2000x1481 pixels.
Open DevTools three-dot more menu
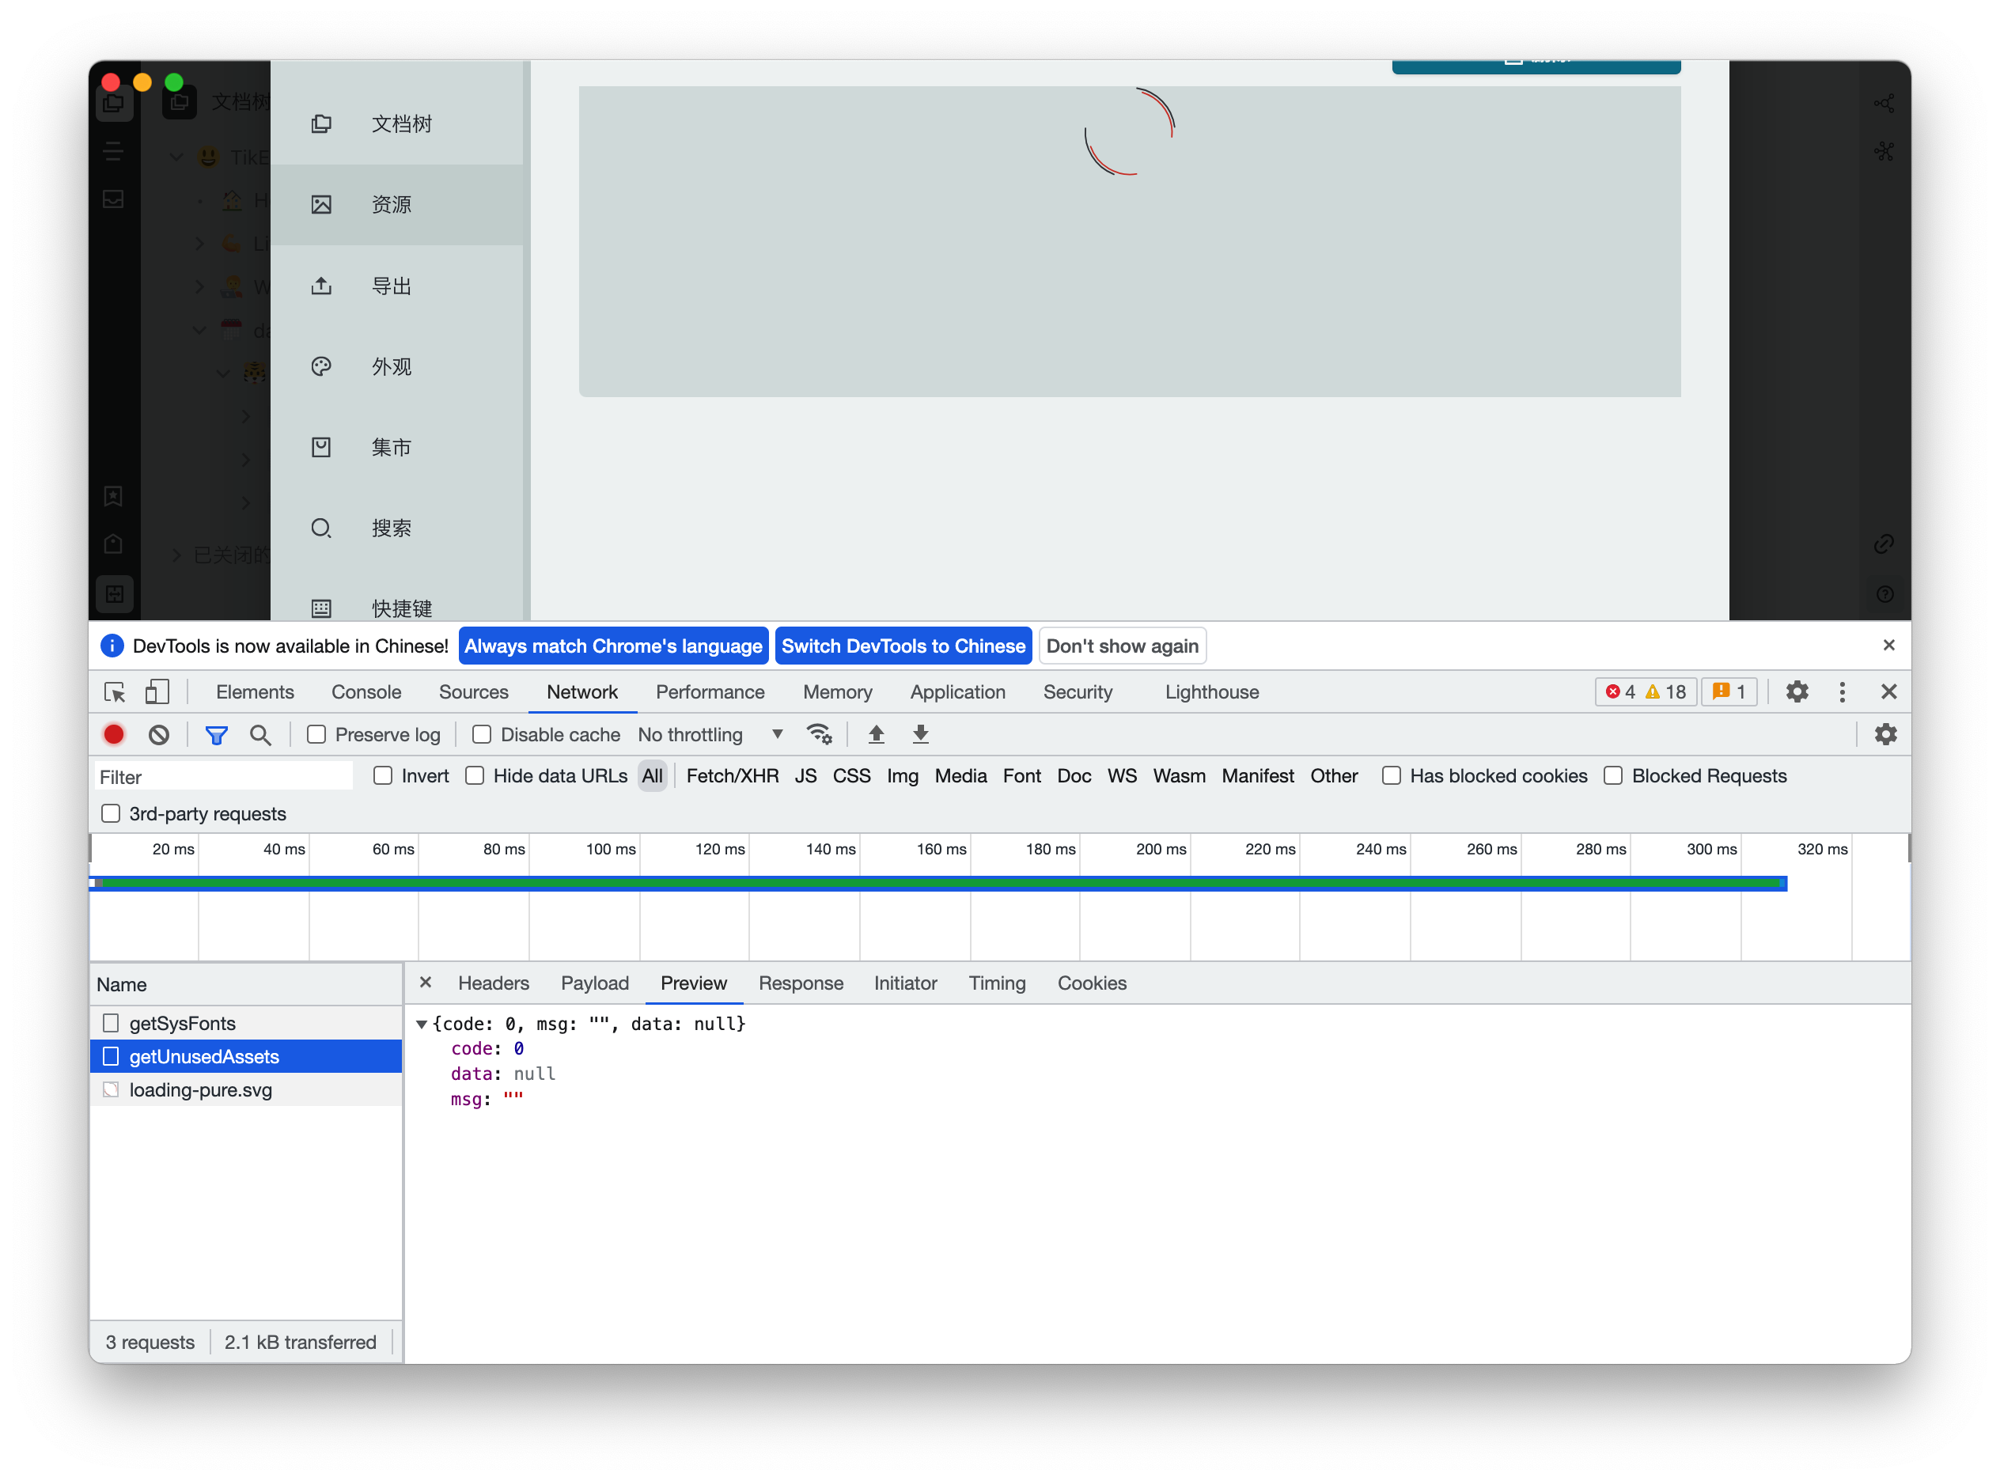1841,692
